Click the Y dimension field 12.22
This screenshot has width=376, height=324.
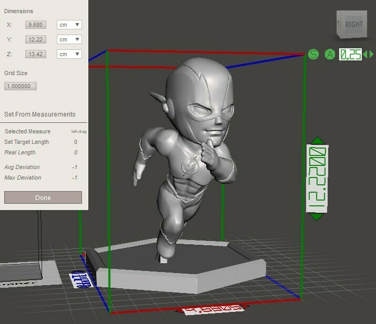[35, 39]
